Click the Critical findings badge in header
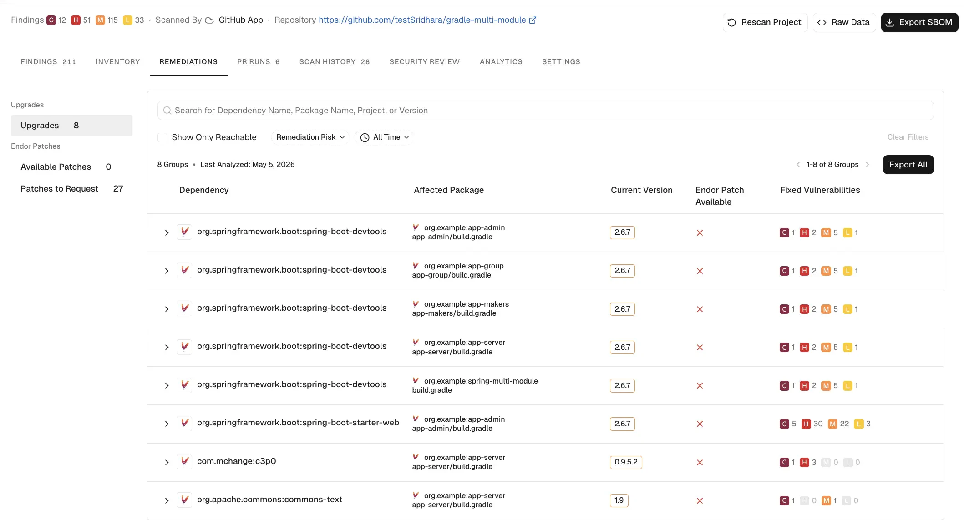 [x=51, y=20]
